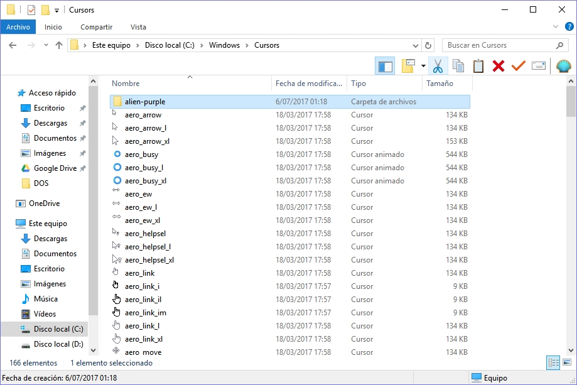Select the aero_arrow cursor file
This screenshot has width=577, height=385.
pos(290,115)
